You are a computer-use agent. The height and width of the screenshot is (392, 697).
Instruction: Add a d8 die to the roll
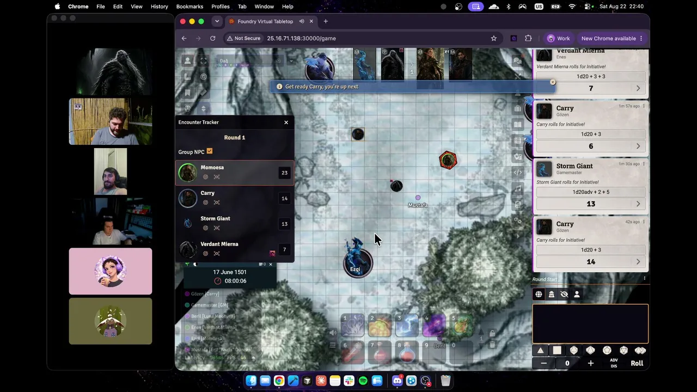(574, 351)
